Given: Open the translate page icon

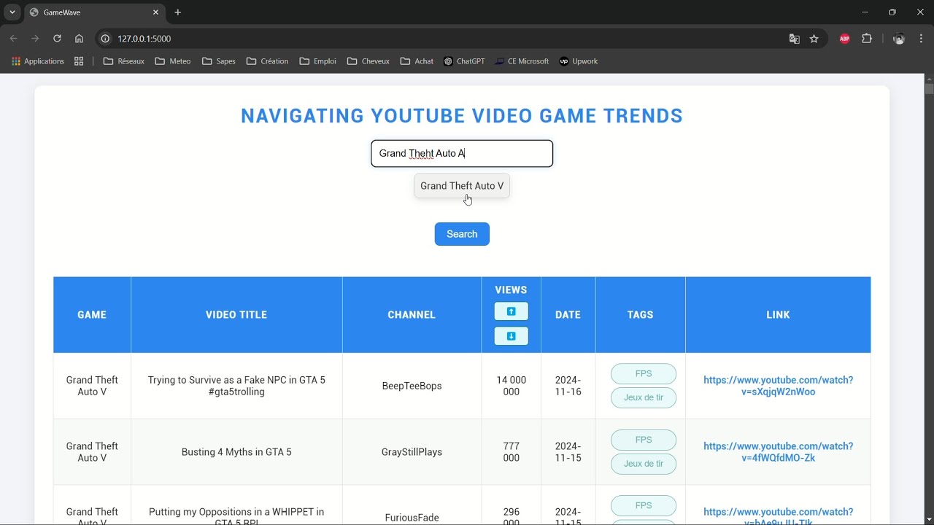Looking at the screenshot, I should [795, 39].
